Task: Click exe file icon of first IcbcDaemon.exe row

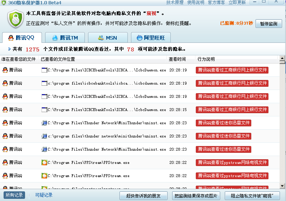Action: click(x=44, y=70)
